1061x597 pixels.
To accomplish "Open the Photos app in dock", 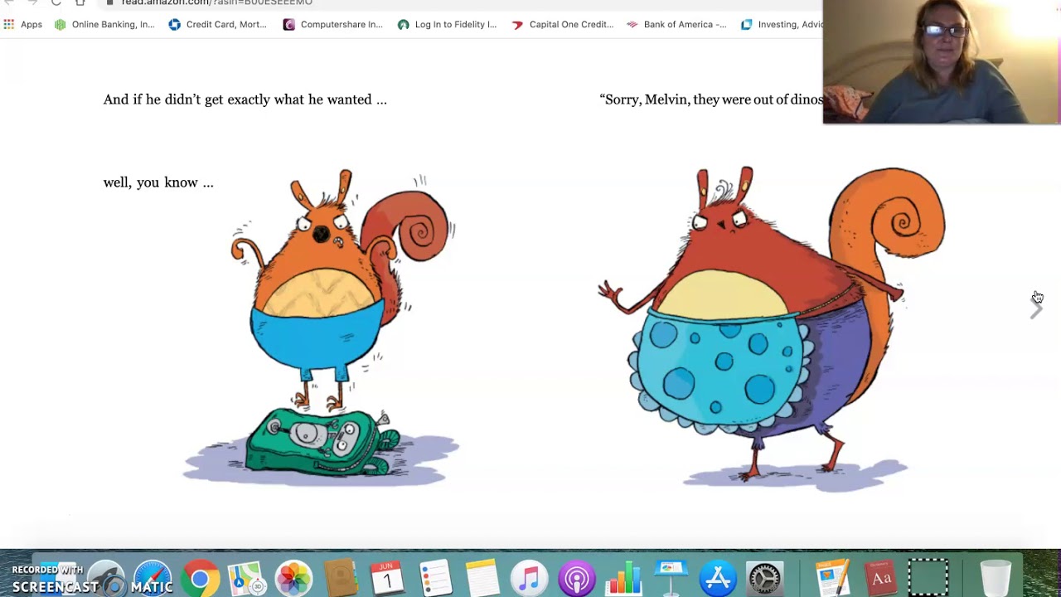I will (x=293, y=579).
